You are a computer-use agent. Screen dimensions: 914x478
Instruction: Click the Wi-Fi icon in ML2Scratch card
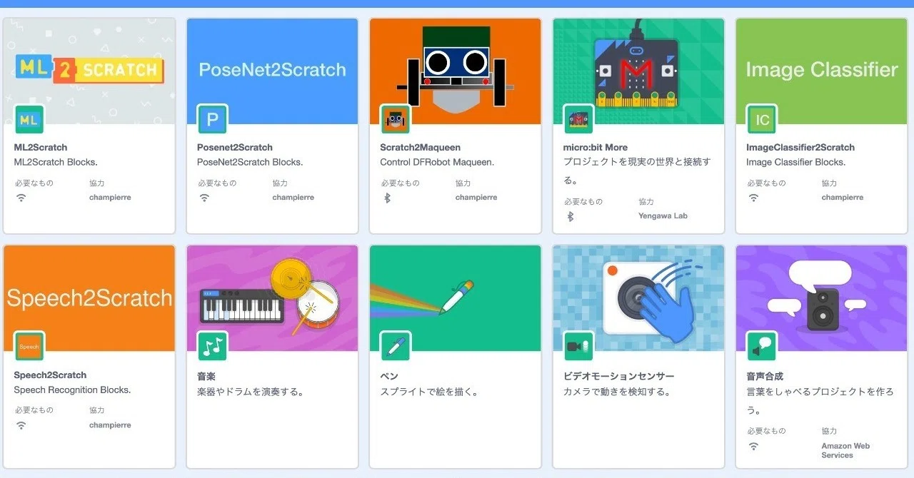click(x=21, y=198)
